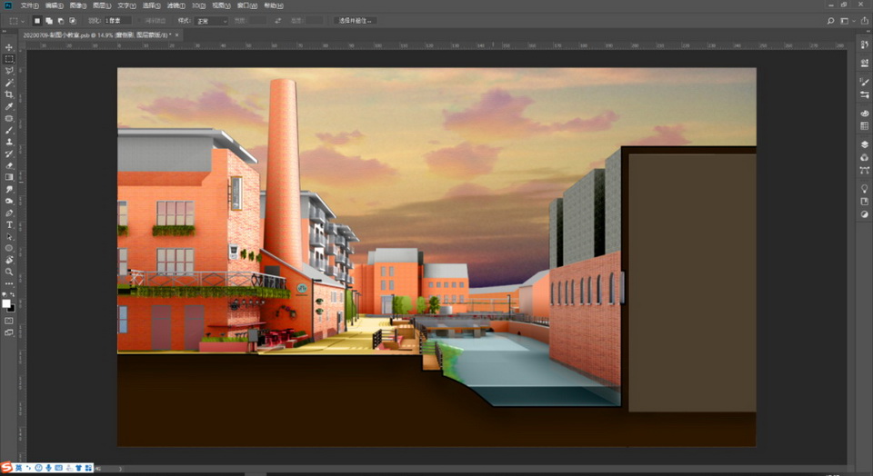Click the 选择并遮住 button

[356, 20]
